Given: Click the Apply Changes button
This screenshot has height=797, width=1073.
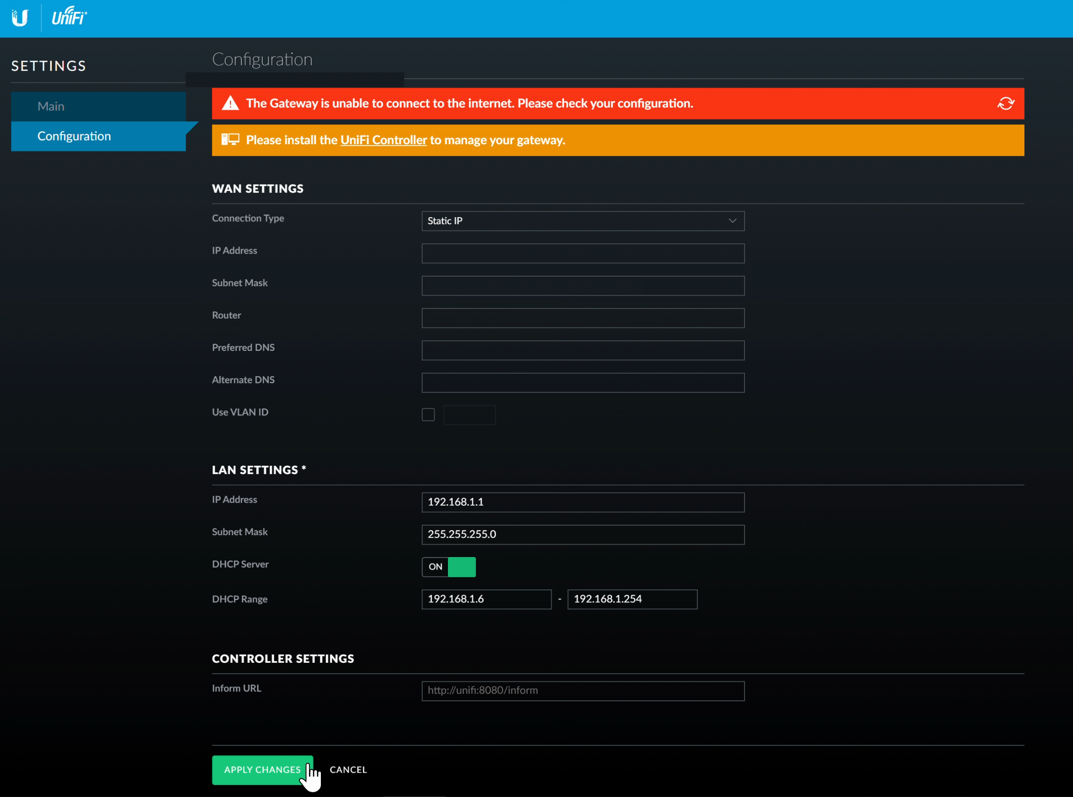Looking at the screenshot, I should tap(262, 769).
